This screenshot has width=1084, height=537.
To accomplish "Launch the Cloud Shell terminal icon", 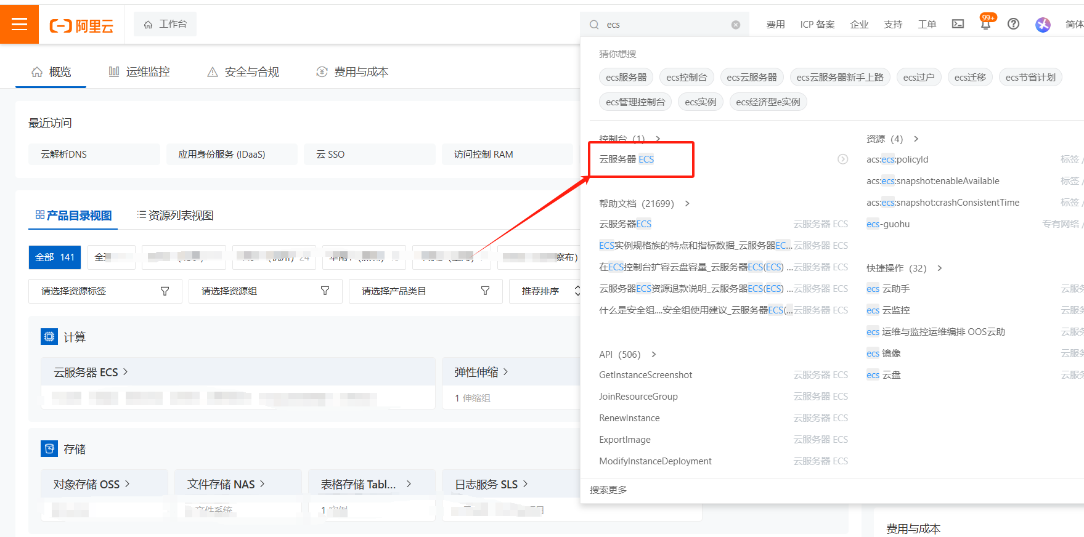I will 958,24.
